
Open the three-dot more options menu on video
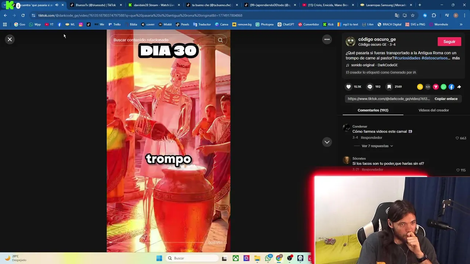click(327, 39)
